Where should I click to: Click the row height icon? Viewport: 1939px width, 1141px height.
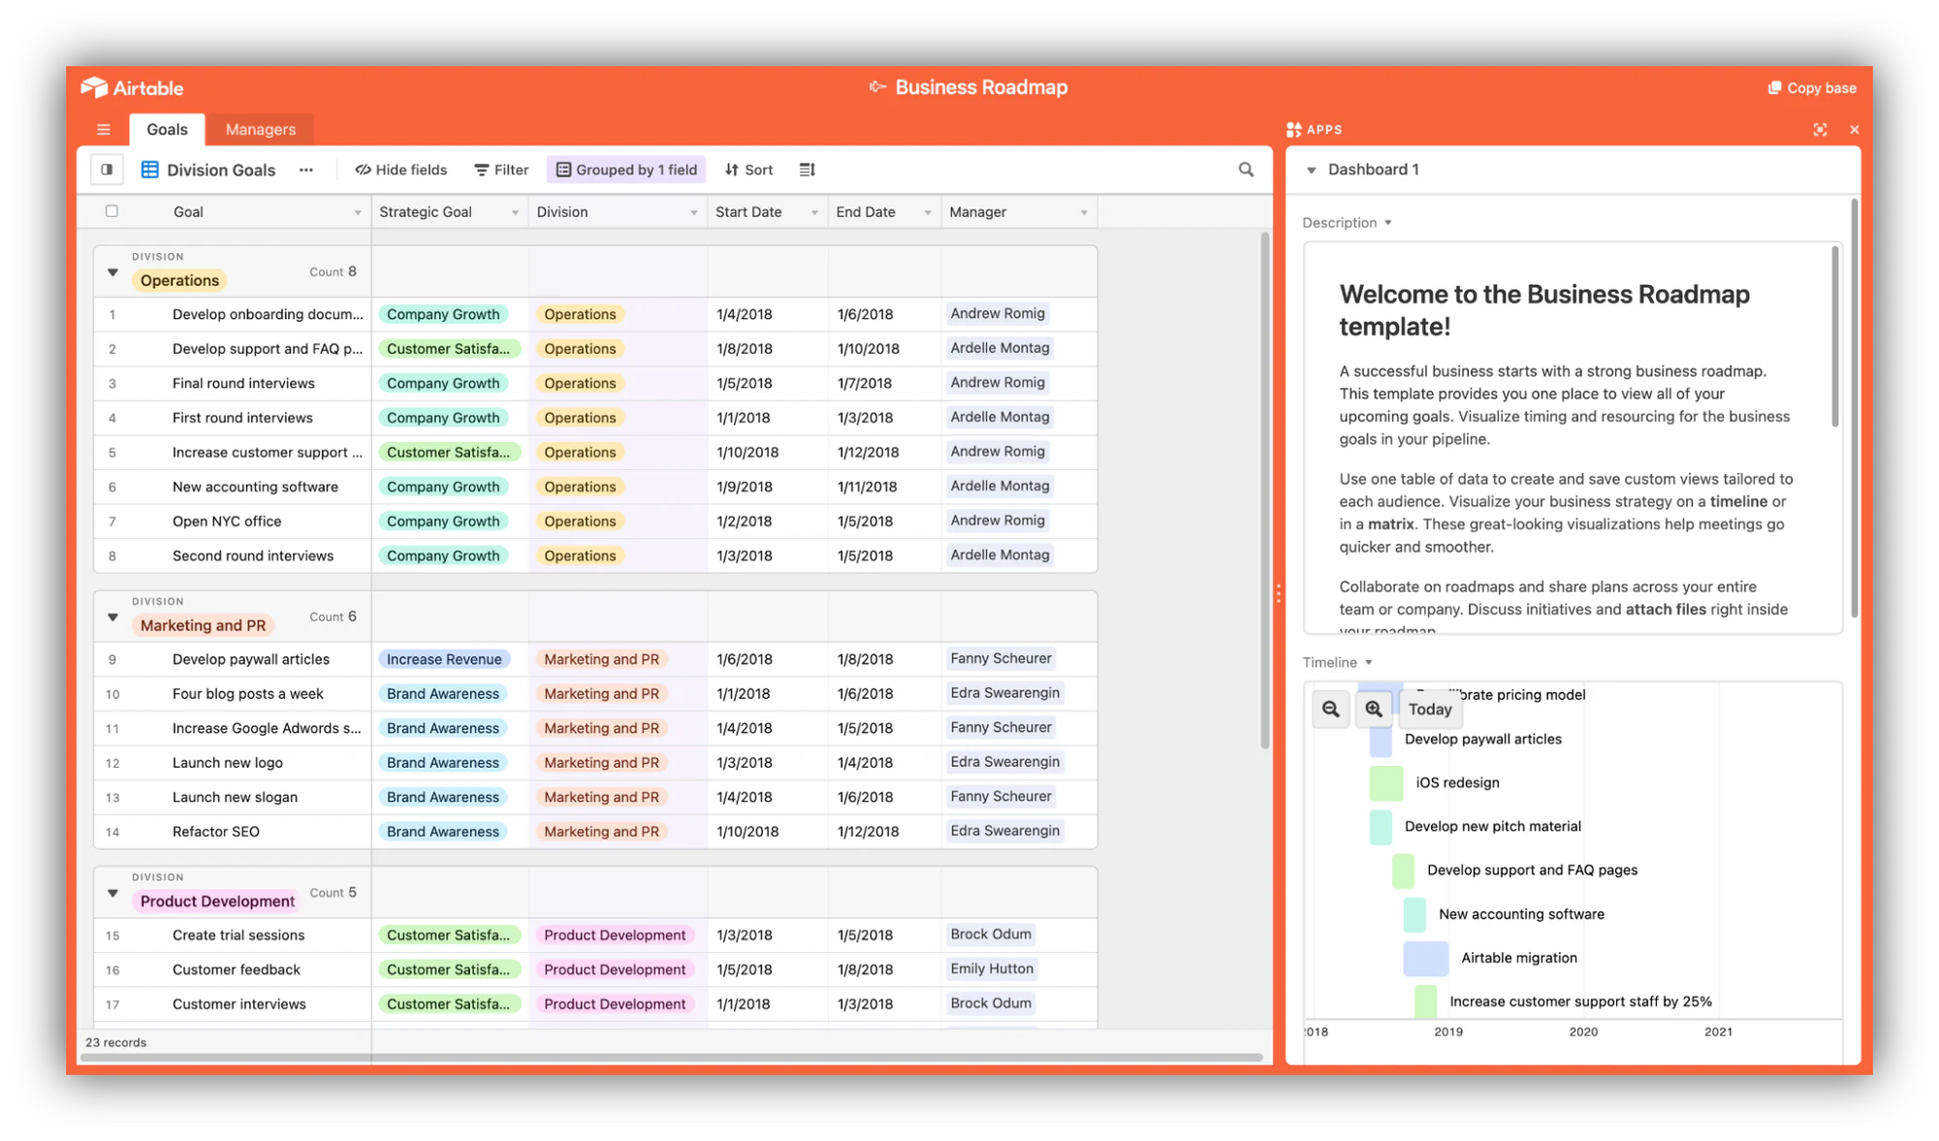[x=807, y=170]
